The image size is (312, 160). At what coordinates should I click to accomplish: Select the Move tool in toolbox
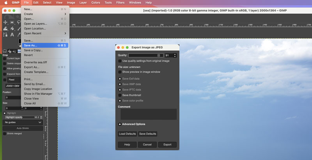click(5, 22)
